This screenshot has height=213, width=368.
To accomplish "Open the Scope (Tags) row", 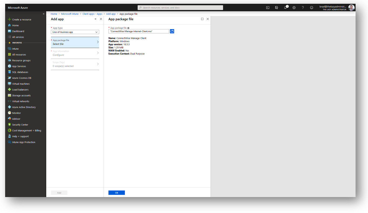I will [x=75, y=64].
